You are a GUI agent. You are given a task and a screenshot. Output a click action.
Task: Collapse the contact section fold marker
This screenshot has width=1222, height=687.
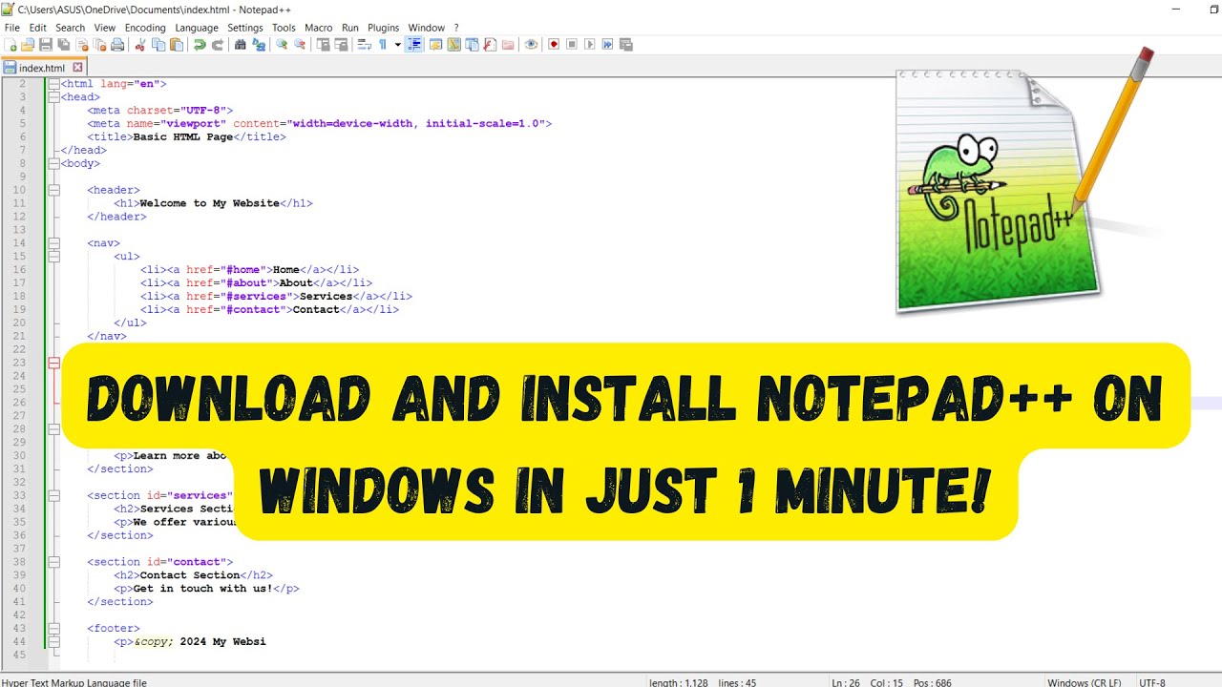53,562
